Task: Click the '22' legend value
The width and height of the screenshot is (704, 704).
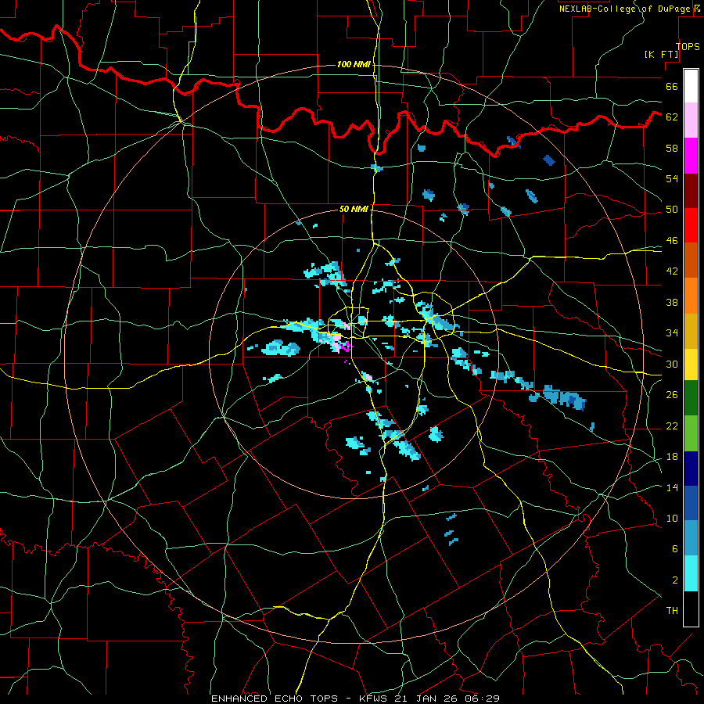Action: pos(672,426)
